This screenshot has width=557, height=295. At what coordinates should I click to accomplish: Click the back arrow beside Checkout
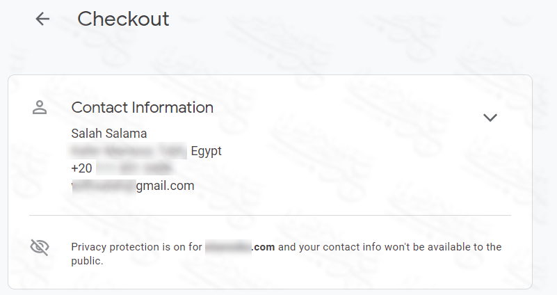coord(43,19)
